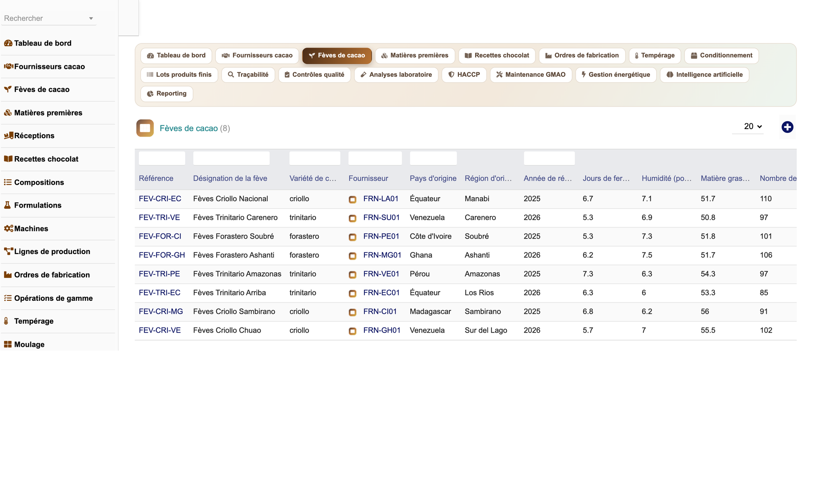
Task: Click the cell Fèves Criollo Chuao
Action: 227,330
